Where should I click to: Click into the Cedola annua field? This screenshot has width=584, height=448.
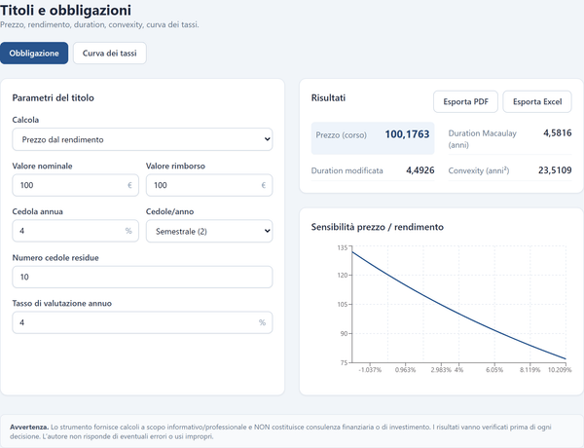coord(75,231)
